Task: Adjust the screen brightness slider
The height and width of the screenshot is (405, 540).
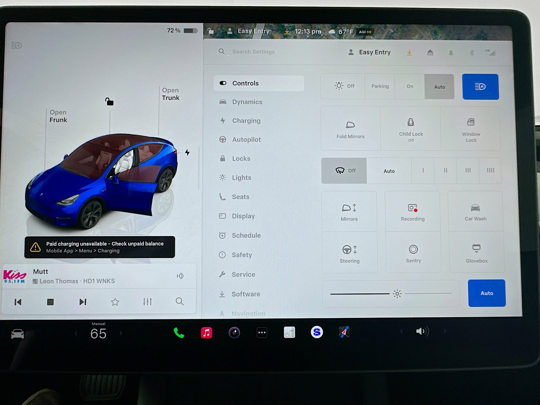Action: click(397, 293)
